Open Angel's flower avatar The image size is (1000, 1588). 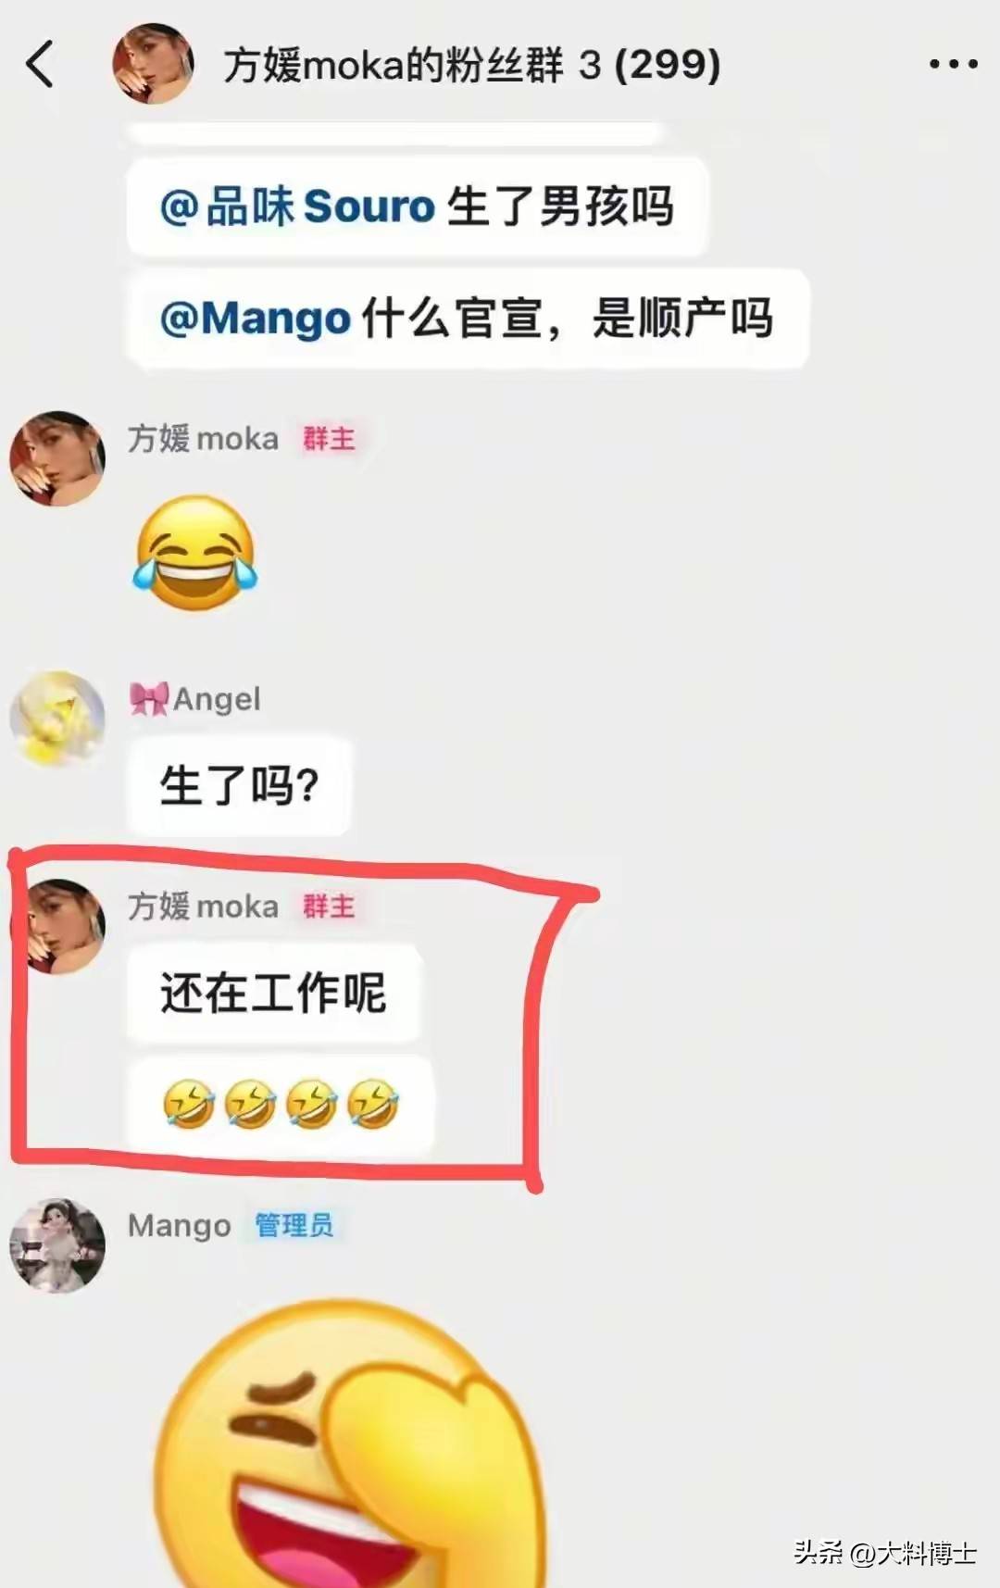point(57,719)
